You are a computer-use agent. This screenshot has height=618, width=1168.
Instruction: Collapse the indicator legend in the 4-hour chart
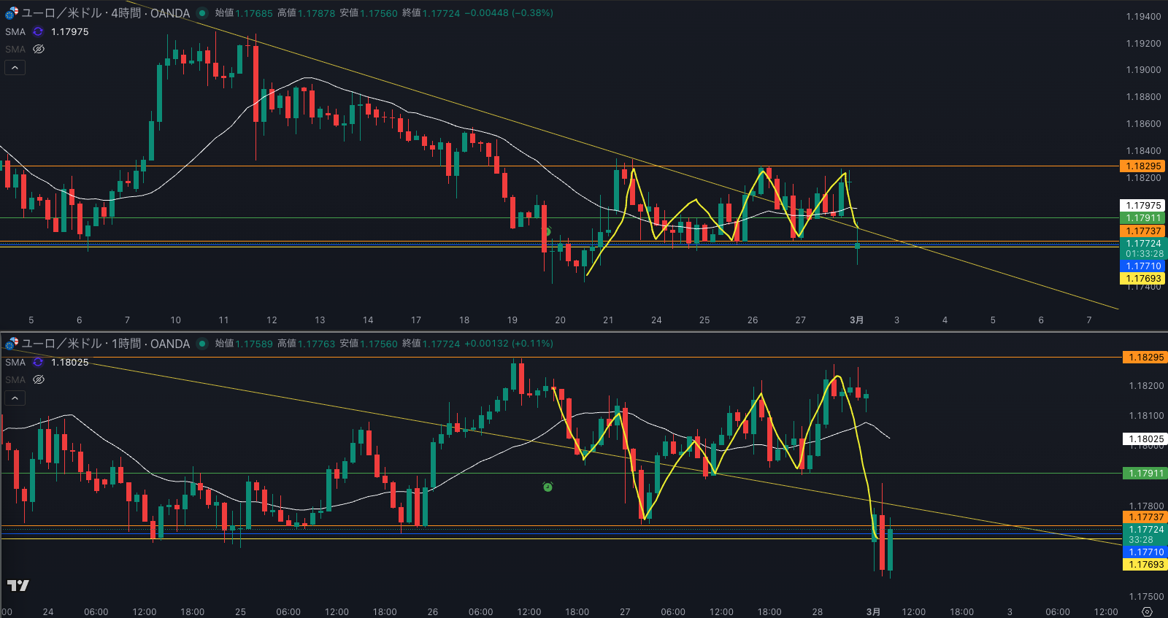15,67
